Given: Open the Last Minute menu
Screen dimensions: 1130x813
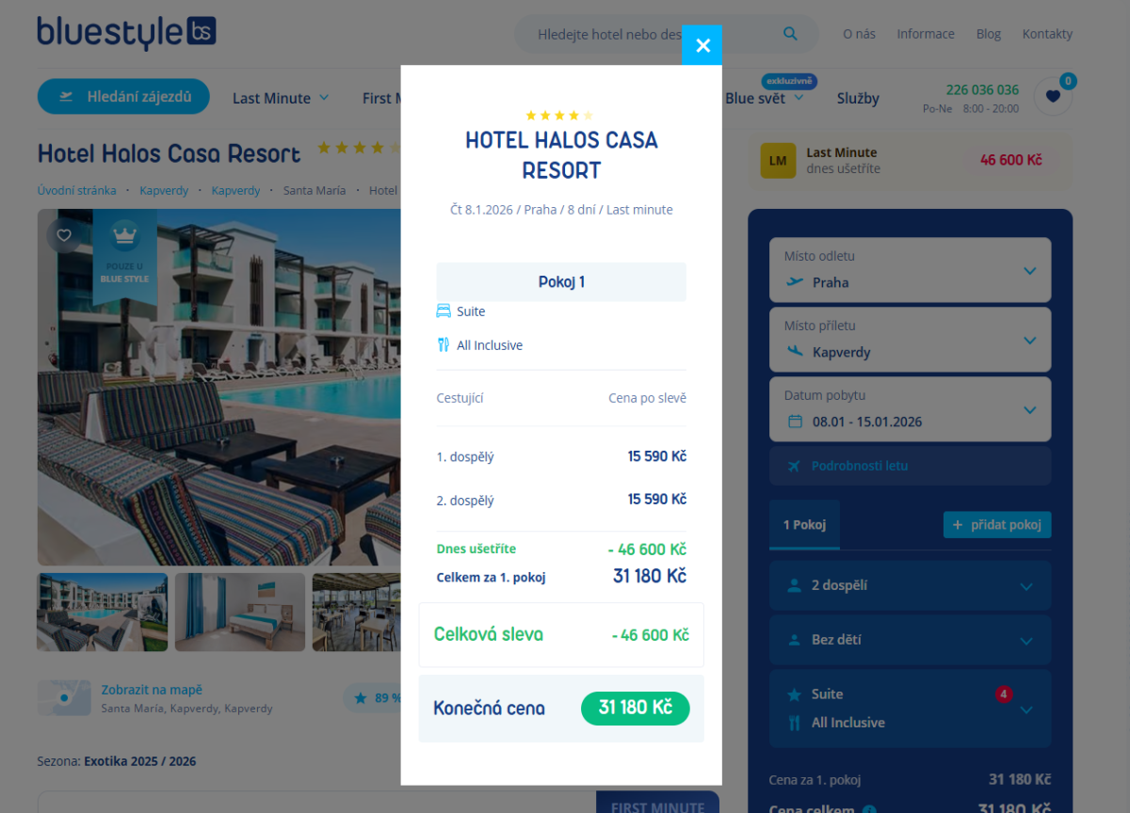Looking at the screenshot, I should (281, 98).
